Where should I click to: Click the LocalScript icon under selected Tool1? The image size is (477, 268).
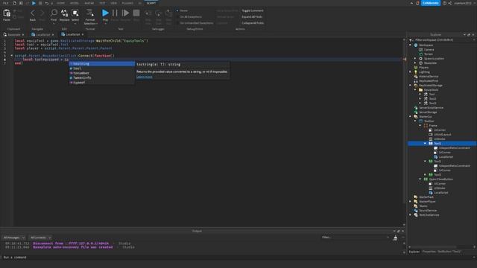(435, 157)
